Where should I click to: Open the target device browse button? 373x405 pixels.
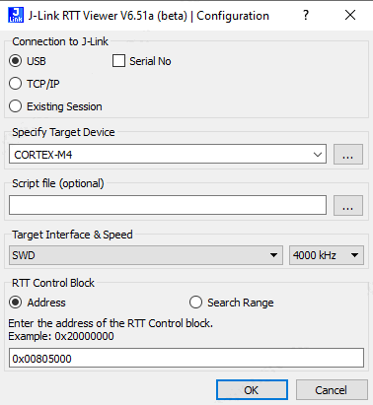coord(348,154)
